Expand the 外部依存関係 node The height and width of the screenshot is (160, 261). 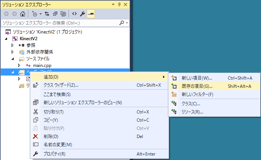pos(13,52)
